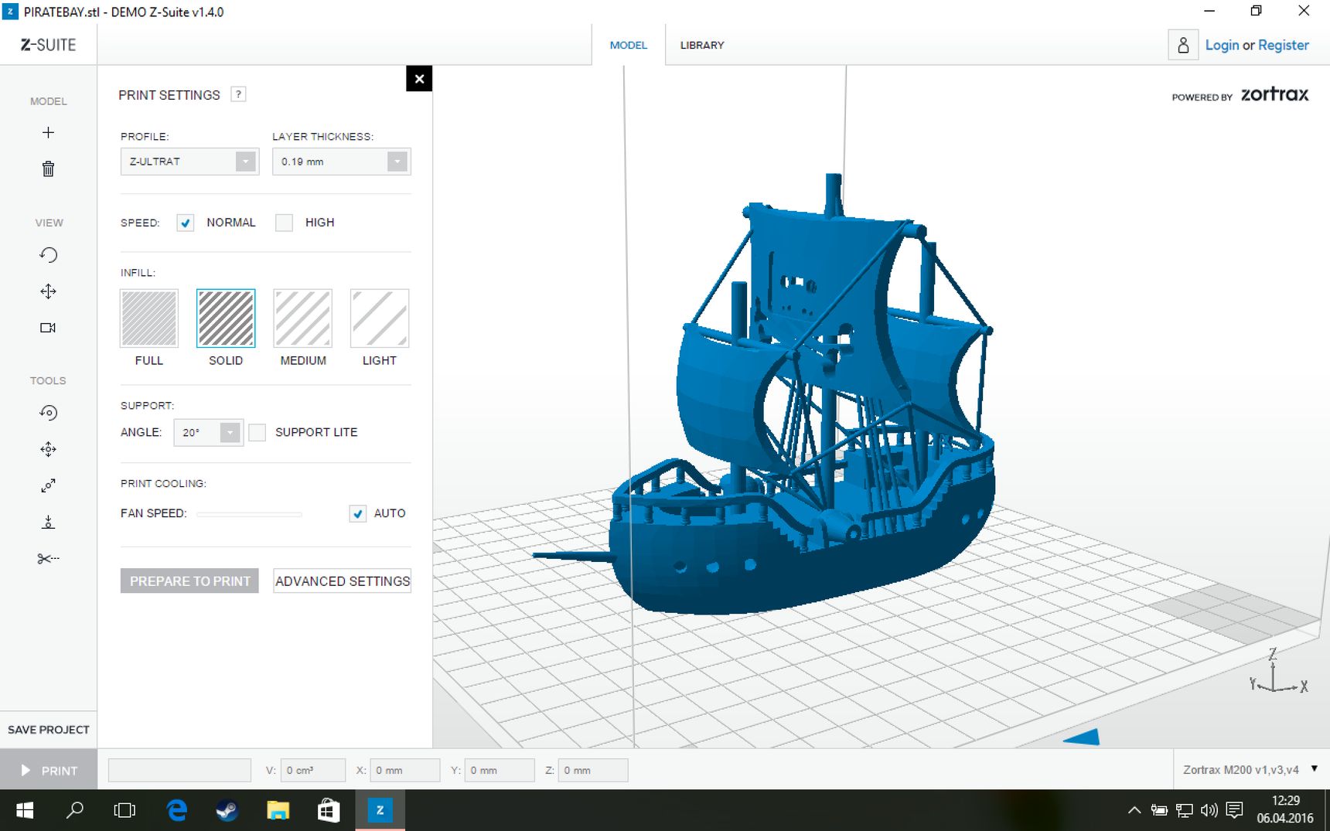Choose SOLID infill pattern

tap(226, 318)
